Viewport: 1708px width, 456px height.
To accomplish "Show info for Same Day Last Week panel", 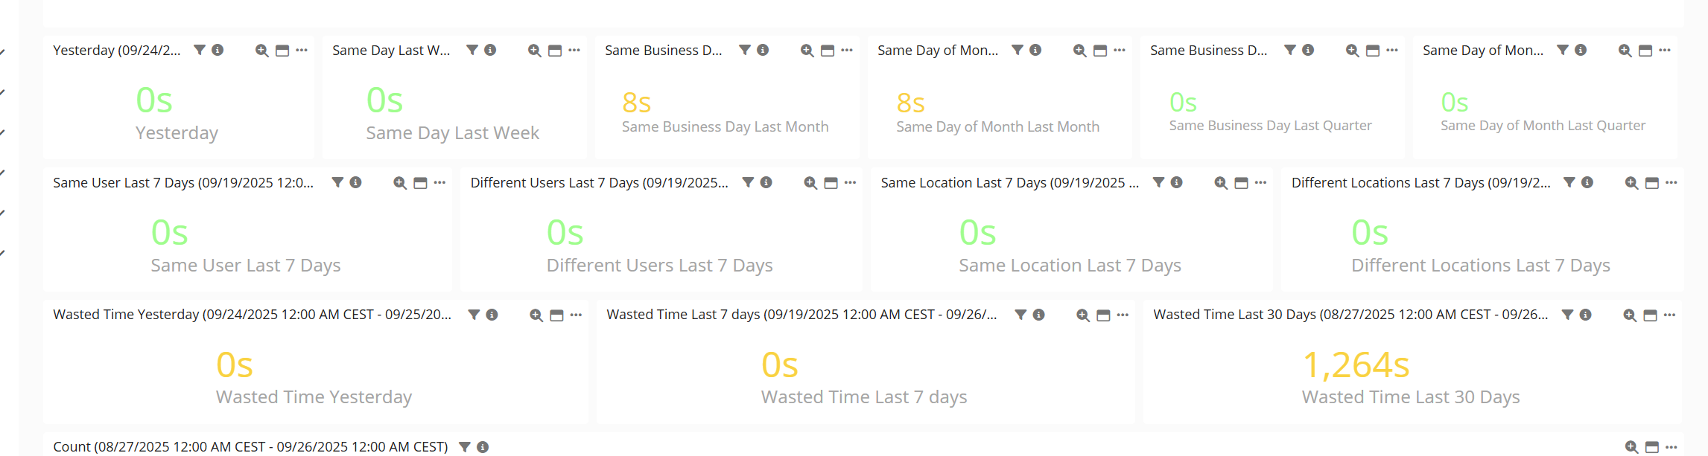I will (x=490, y=50).
